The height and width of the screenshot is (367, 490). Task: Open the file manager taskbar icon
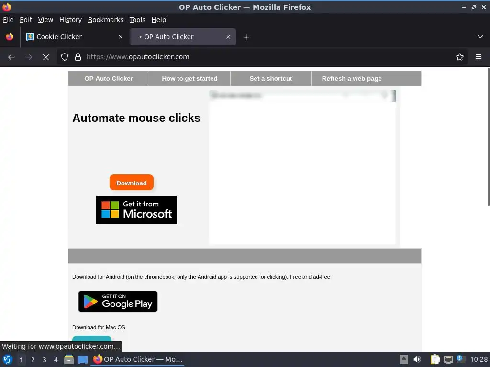click(69, 359)
